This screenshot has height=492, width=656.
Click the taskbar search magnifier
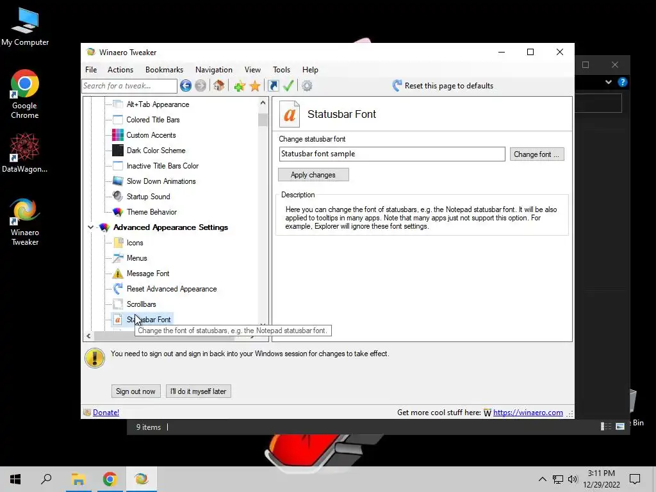pyautogui.click(x=46, y=479)
